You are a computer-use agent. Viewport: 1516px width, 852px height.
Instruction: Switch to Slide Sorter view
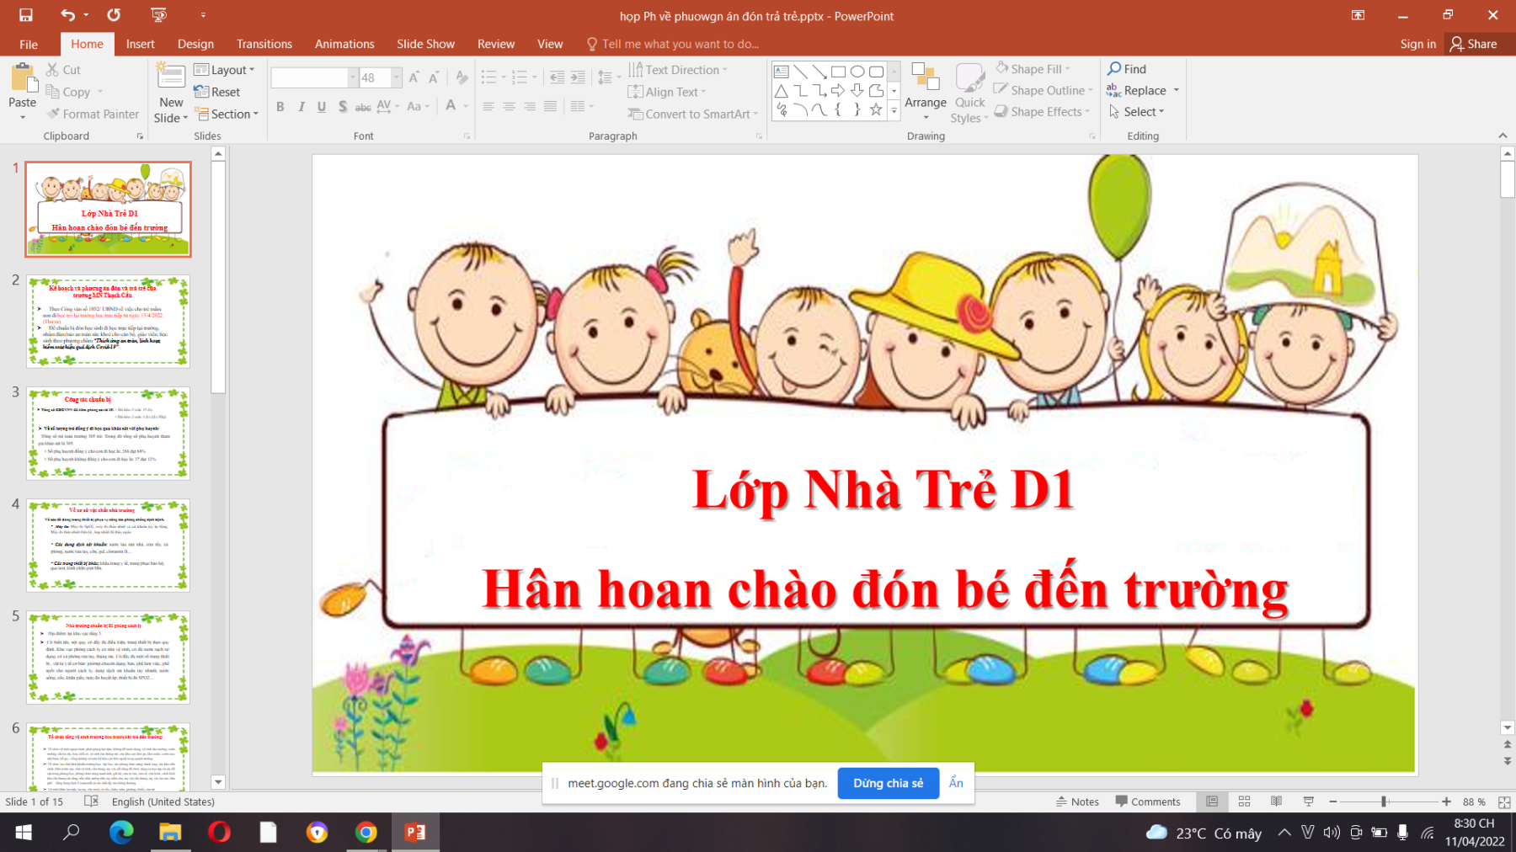[x=1244, y=801]
